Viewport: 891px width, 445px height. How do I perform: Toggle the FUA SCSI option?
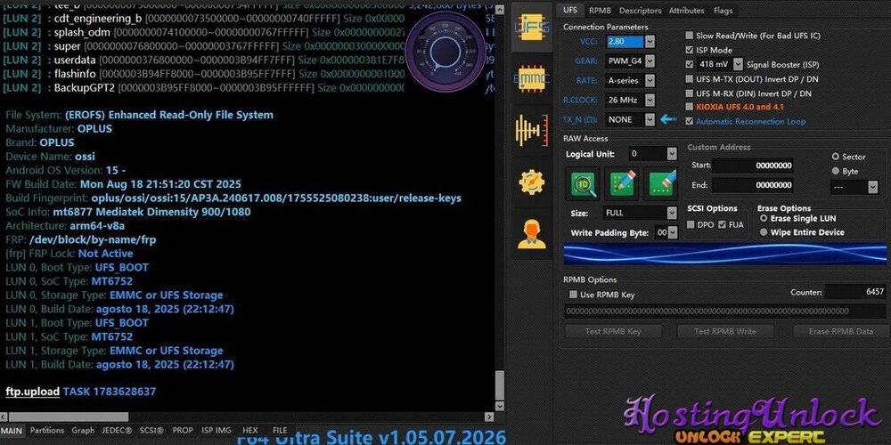click(x=723, y=225)
